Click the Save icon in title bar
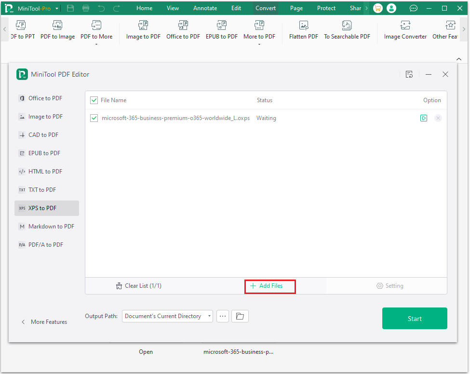Image resolution: width=470 pixels, height=374 pixels. pos(70,8)
